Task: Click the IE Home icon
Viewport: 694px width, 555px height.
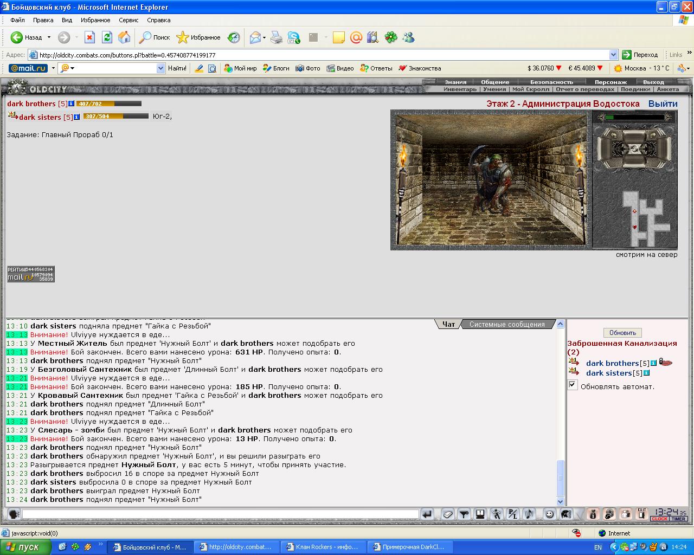Action: (x=124, y=37)
